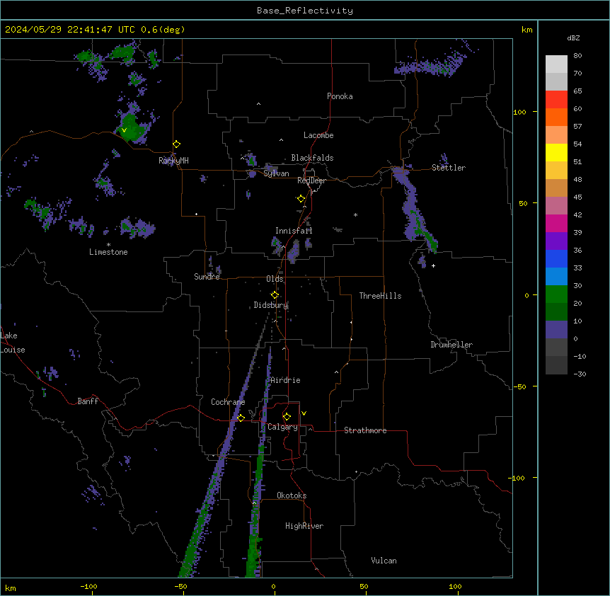
Task: Click the Blackfalds city label
Action: click(312, 158)
